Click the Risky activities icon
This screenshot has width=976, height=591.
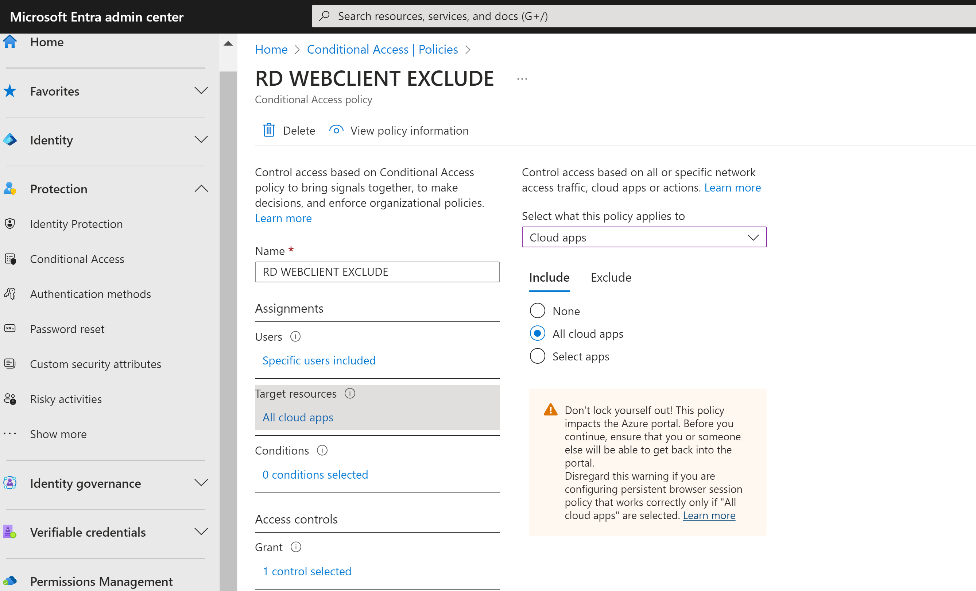coord(10,398)
